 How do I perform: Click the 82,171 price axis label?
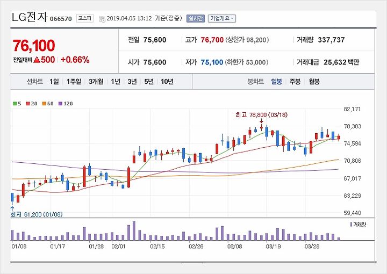[x=352, y=109]
